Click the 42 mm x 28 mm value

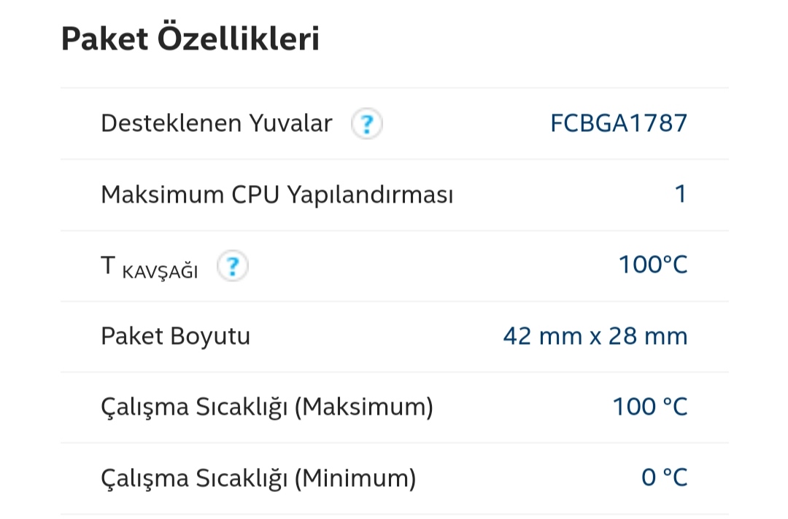click(595, 336)
